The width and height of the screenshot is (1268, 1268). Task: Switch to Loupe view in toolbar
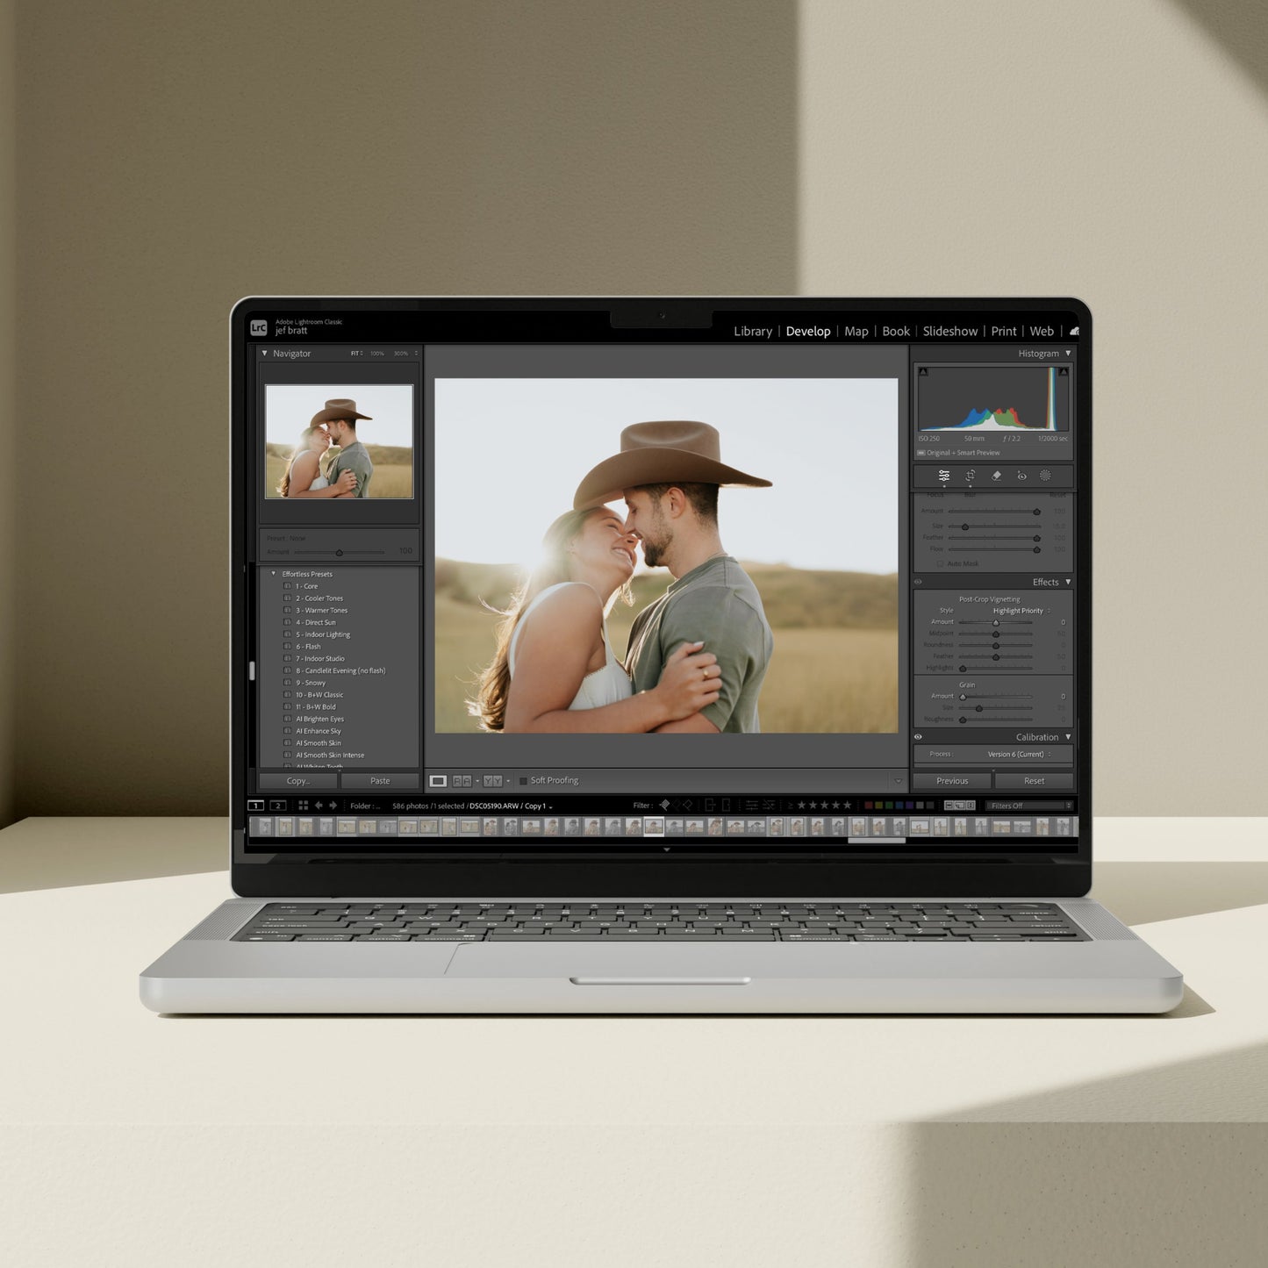[438, 781]
